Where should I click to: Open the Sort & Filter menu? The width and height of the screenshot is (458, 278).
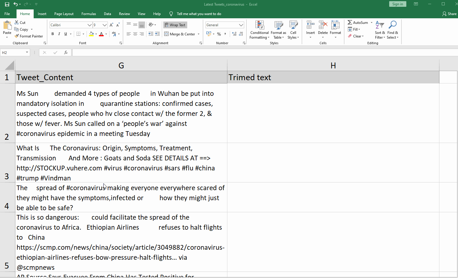[x=380, y=30]
